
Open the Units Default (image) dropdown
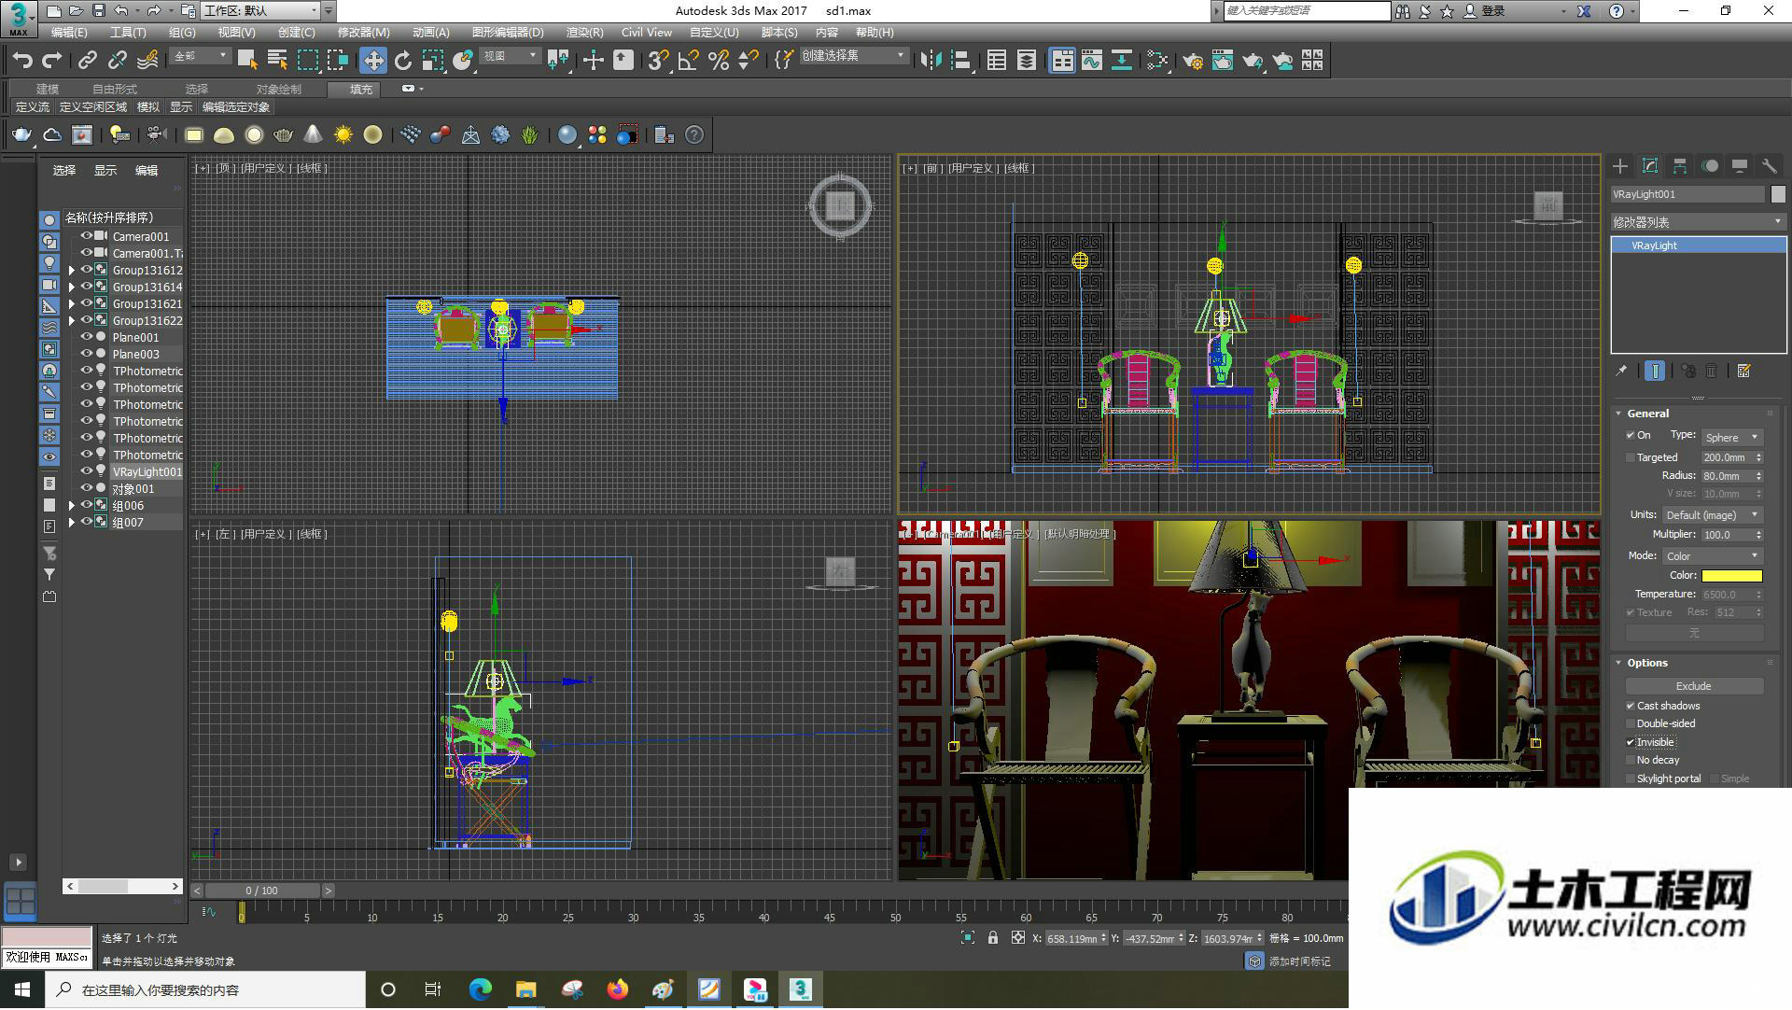[x=1712, y=515]
